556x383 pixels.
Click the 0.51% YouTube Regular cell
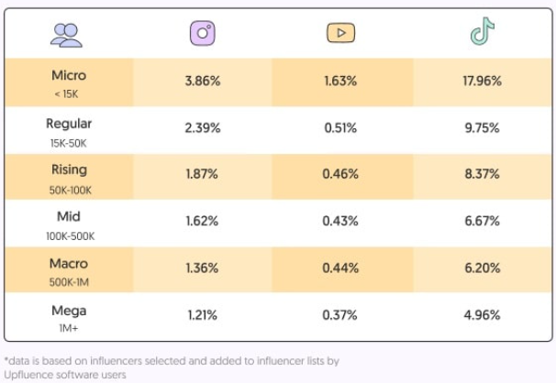tap(340, 128)
